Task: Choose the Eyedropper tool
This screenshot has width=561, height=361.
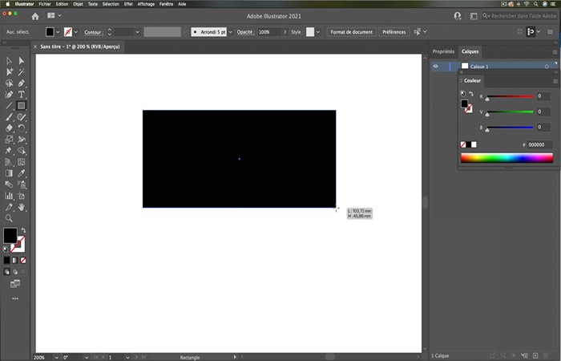Action: click(22, 172)
